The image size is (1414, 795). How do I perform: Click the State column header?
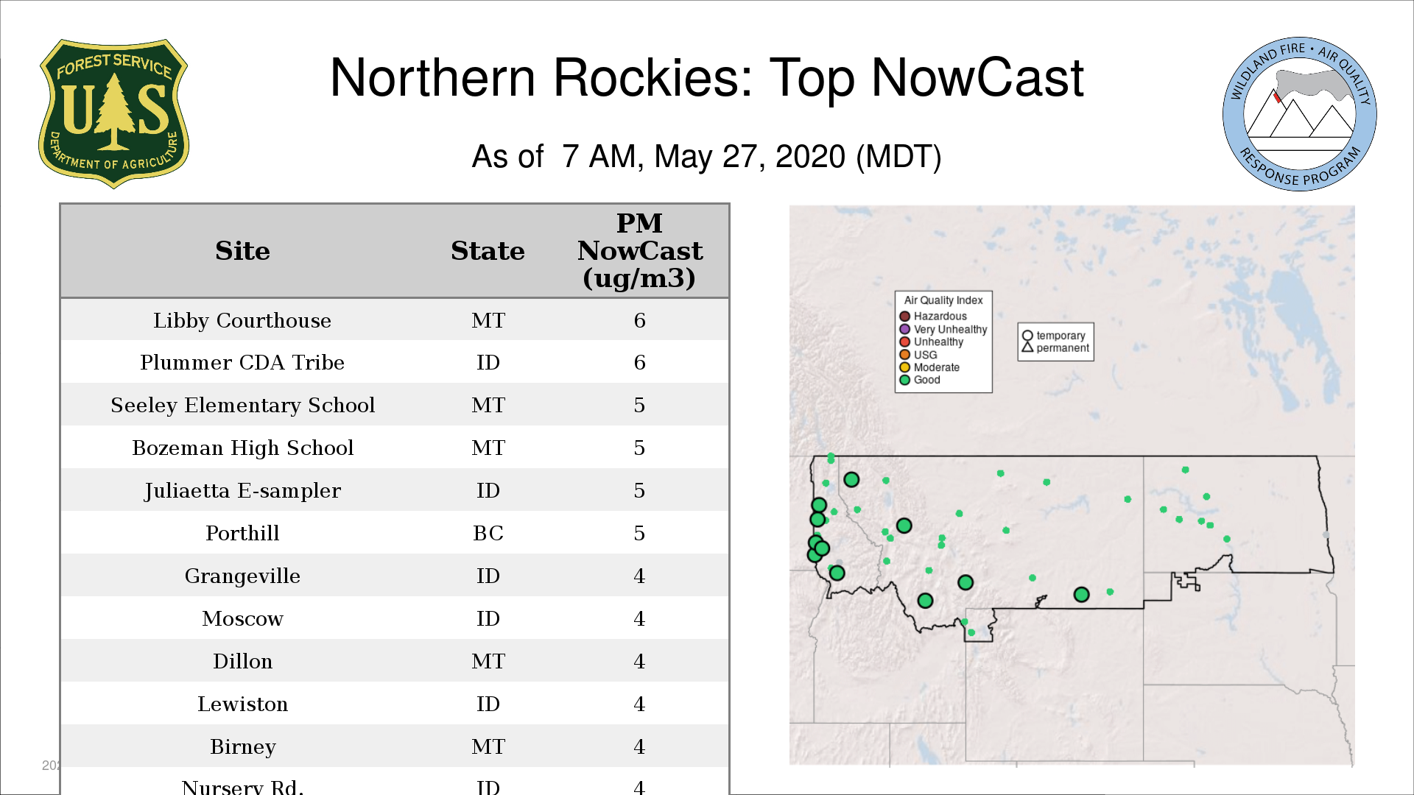[x=488, y=251]
